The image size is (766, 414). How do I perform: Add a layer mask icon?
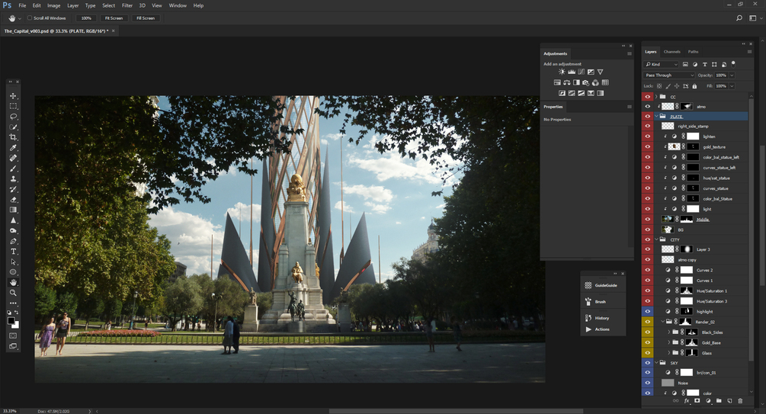point(697,401)
